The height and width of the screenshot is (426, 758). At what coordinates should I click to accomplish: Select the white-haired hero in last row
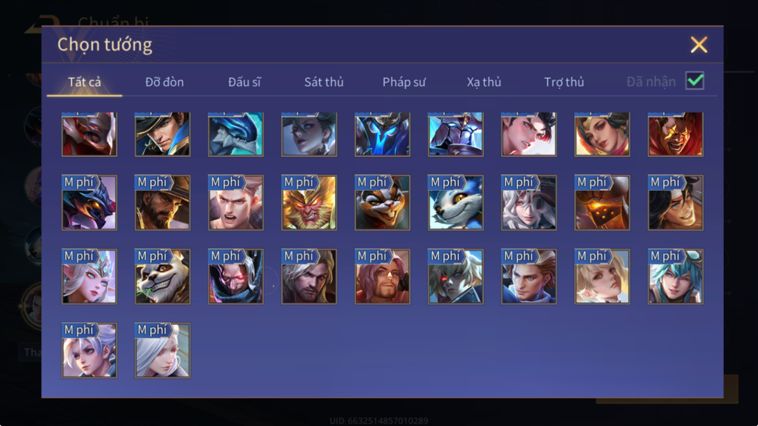[x=163, y=350]
